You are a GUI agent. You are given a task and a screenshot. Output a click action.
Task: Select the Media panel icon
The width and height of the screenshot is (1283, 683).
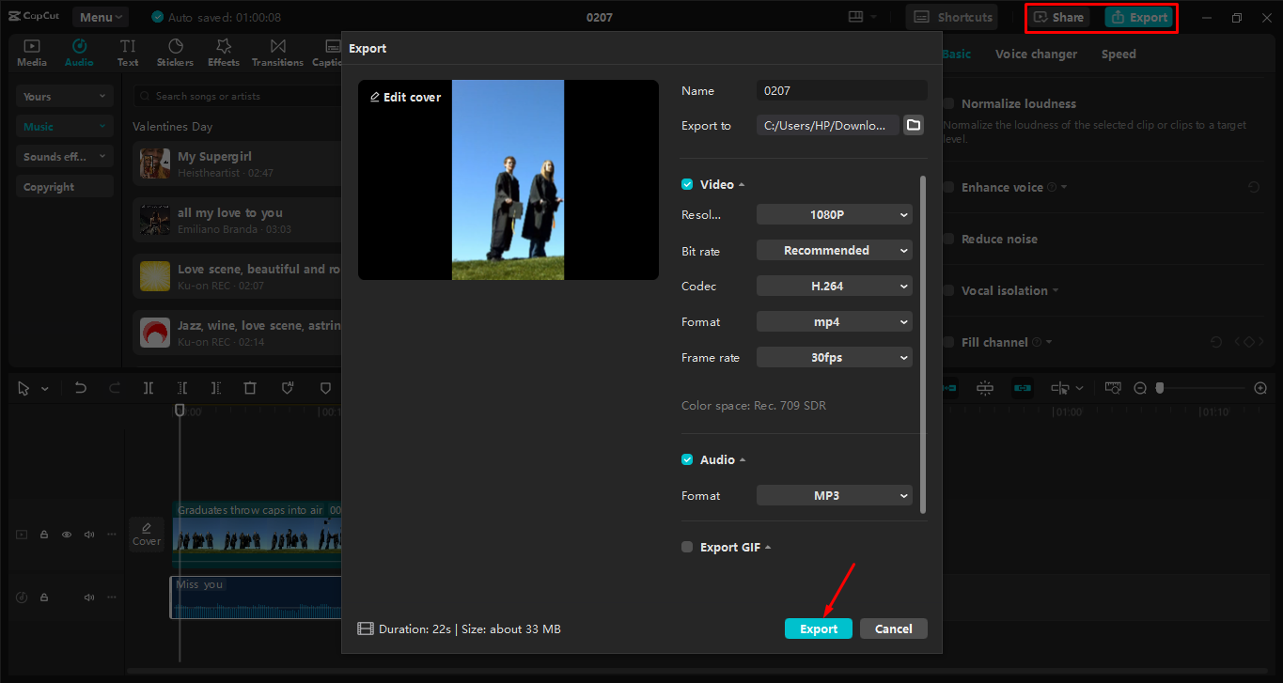tap(31, 52)
